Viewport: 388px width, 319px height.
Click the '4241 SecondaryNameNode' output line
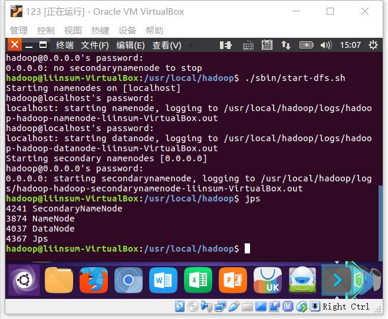64,209
